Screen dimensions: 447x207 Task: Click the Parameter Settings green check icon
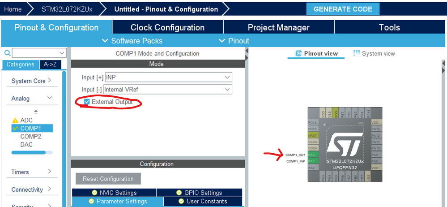tap(91, 201)
